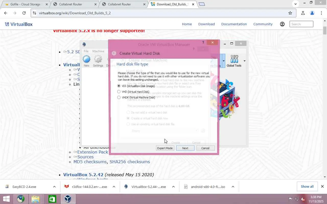Open a new browser tab
Image resolution: width=327 pixels, height=204 pixels.
[x=202, y=4]
